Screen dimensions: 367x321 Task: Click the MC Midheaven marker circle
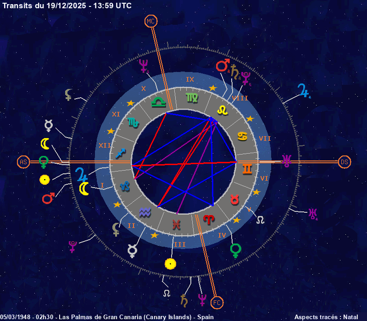pyautogui.click(x=150, y=21)
